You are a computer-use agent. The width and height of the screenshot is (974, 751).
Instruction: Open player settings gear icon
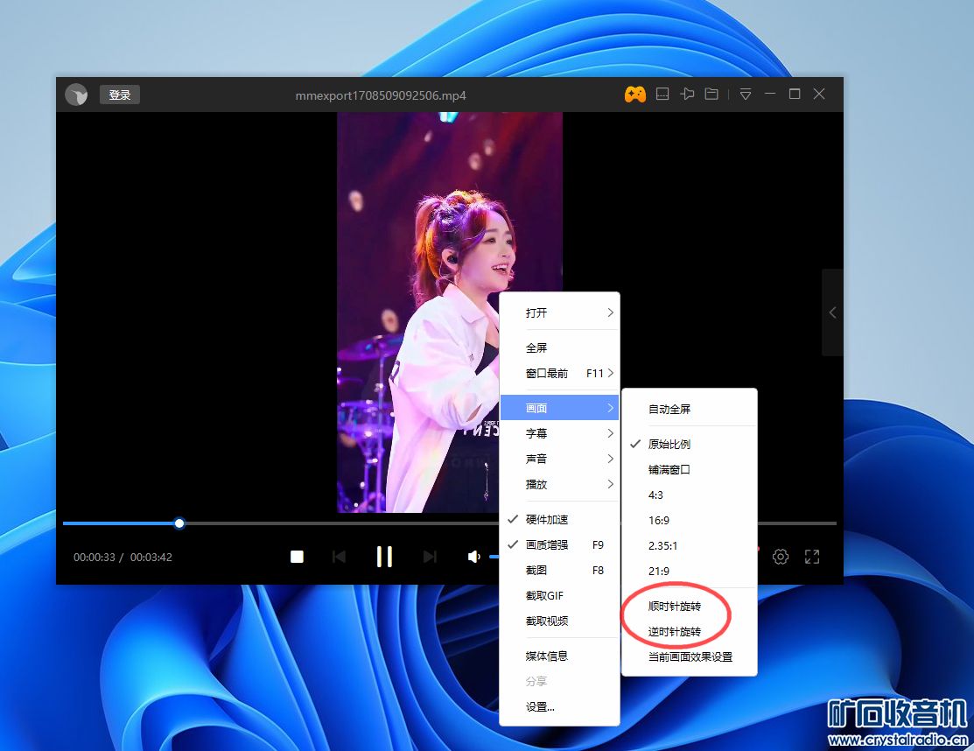781,557
